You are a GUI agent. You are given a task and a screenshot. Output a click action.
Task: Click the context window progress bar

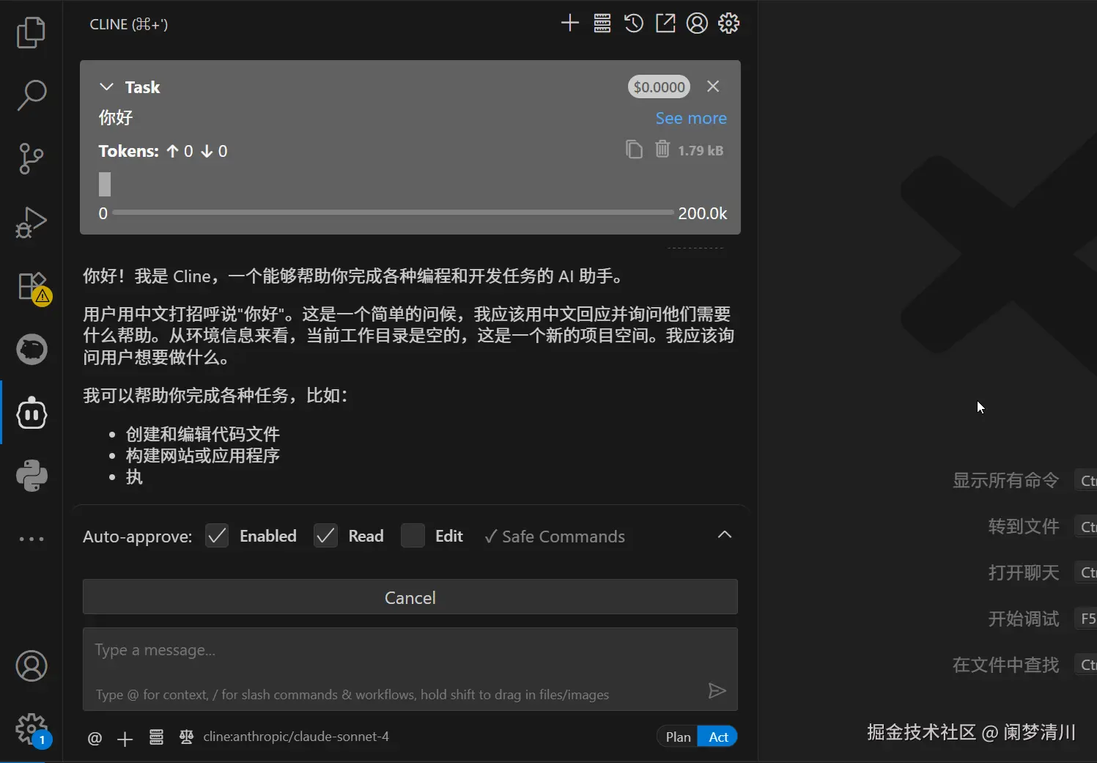[393, 213]
